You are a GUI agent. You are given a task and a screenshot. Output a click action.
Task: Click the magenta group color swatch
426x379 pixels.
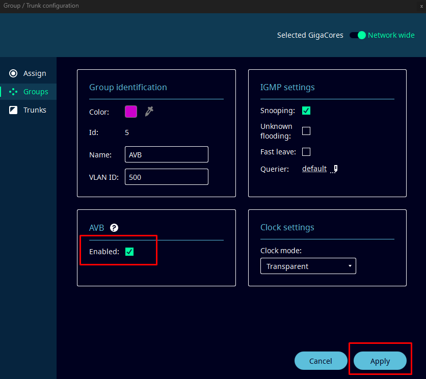131,112
